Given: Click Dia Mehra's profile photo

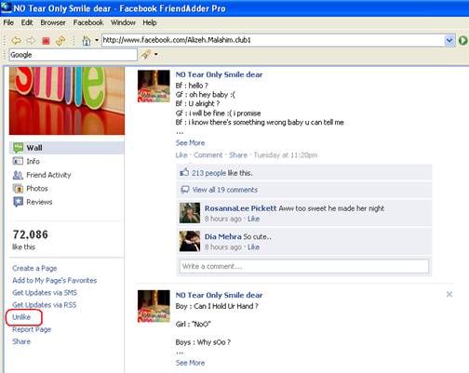Looking at the screenshot, I should click(x=190, y=241).
